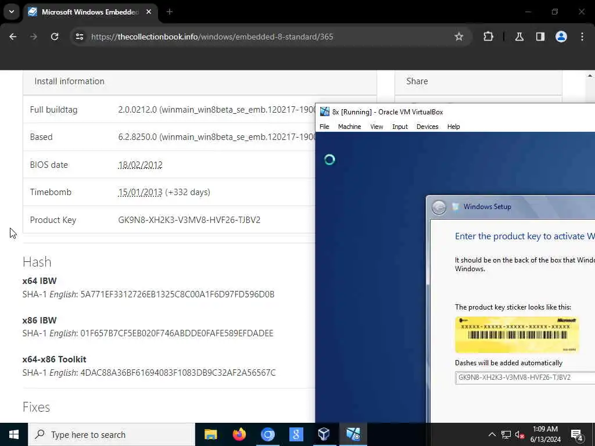This screenshot has width=595, height=446.
Task: Click the product key sticker image
Action: pyautogui.click(x=517, y=335)
